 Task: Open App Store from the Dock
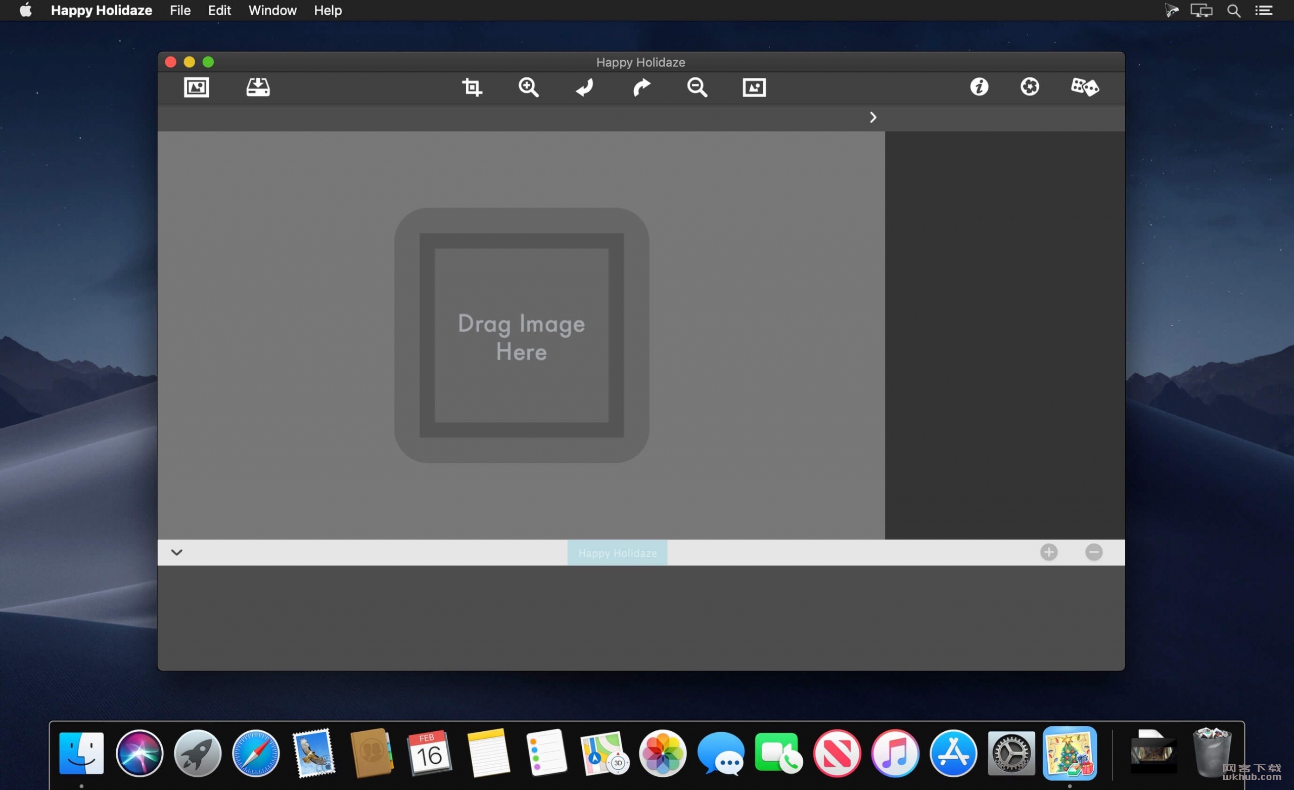click(x=953, y=753)
